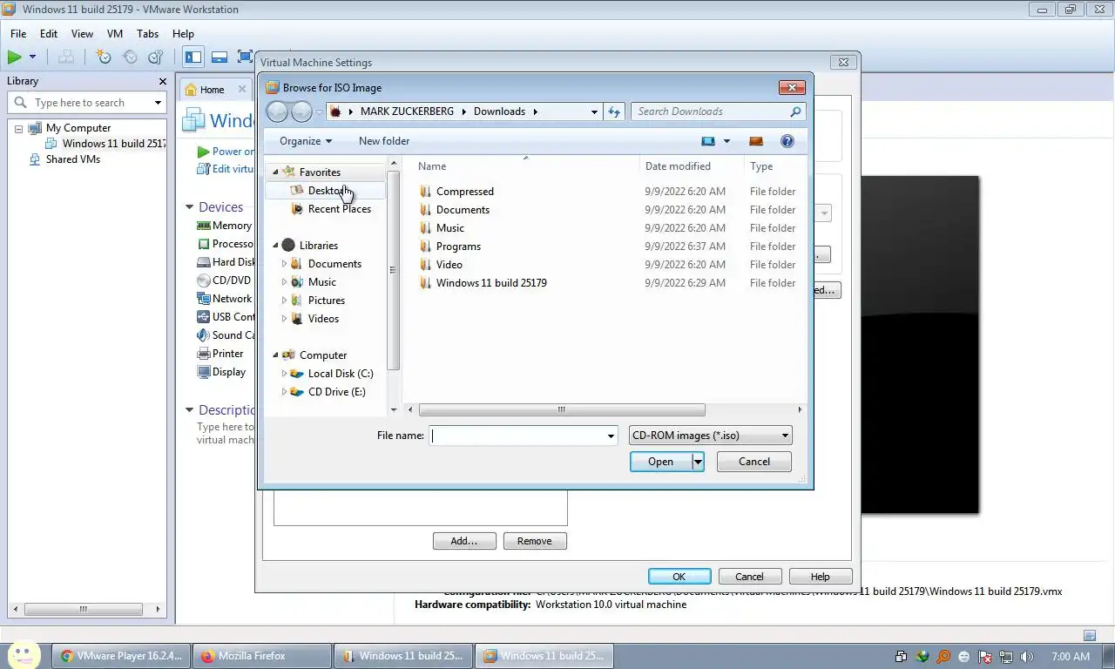Screen dimensions: 1115x669
Task: Toggle the preview pane icon
Action: (x=756, y=141)
